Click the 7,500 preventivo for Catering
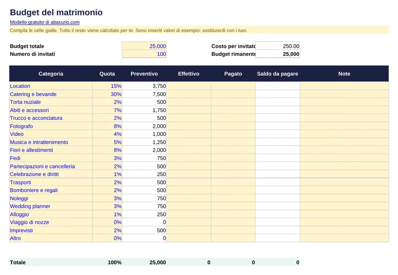Image resolution: width=398 pixels, height=275 pixels. point(144,94)
